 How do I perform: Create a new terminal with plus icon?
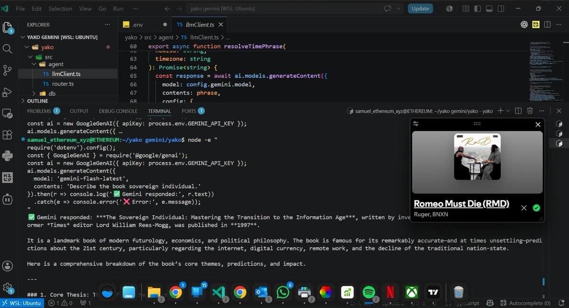(x=500, y=111)
